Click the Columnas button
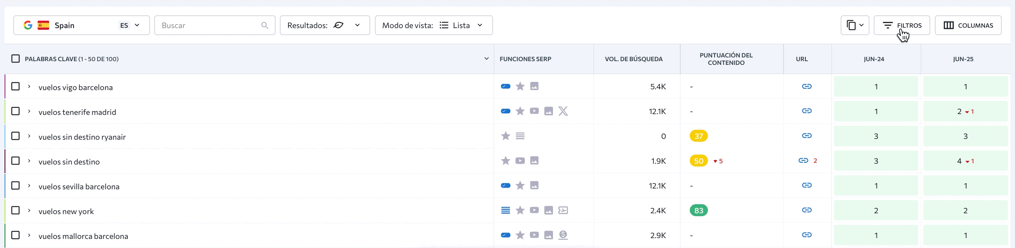The width and height of the screenshot is (1015, 248). point(968,25)
